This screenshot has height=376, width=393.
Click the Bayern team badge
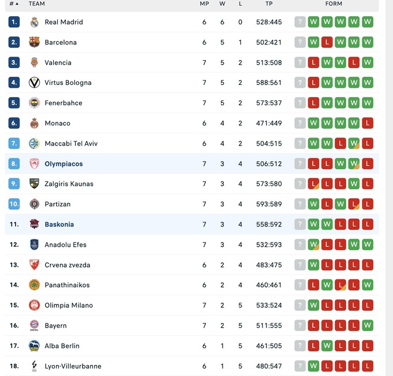pyautogui.click(x=34, y=326)
